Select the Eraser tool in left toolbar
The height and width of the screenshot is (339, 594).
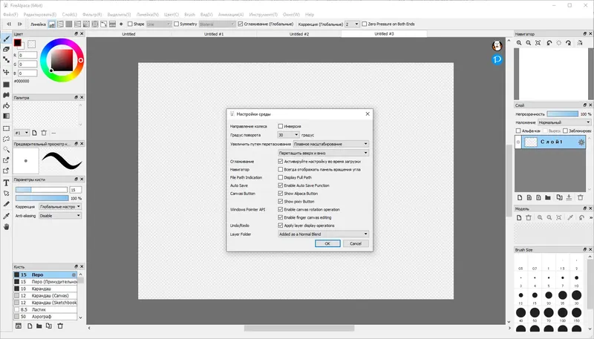tap(6, 49)
